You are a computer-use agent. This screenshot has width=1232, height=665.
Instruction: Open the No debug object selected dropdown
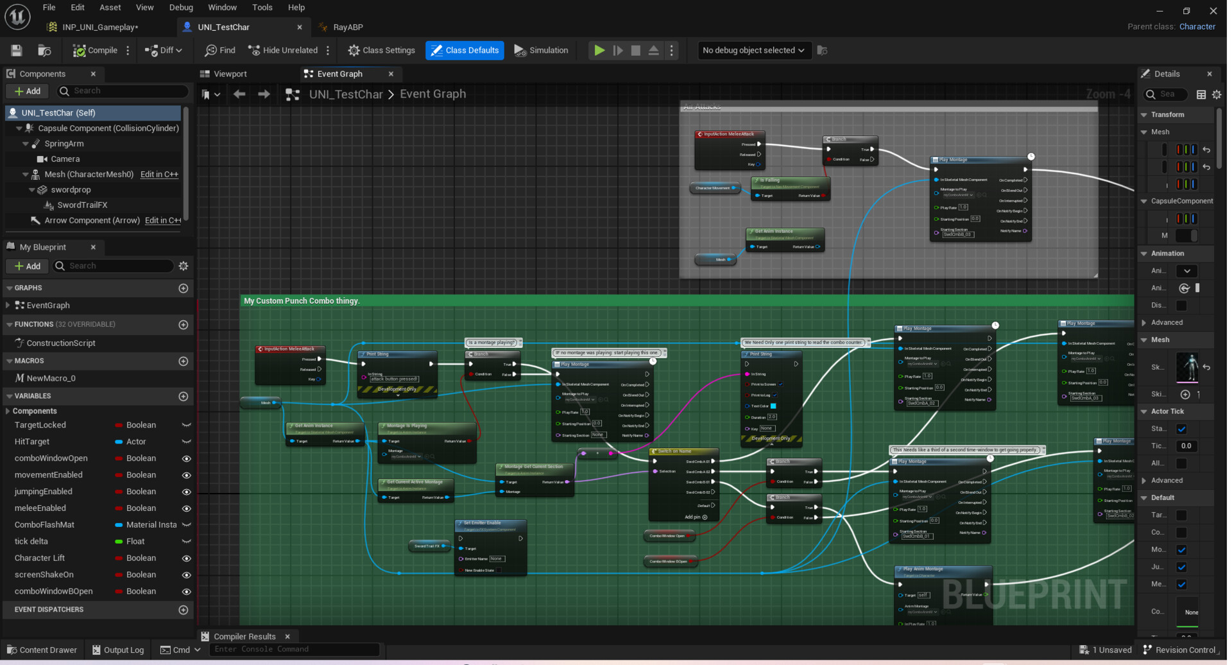coord(754,50)
